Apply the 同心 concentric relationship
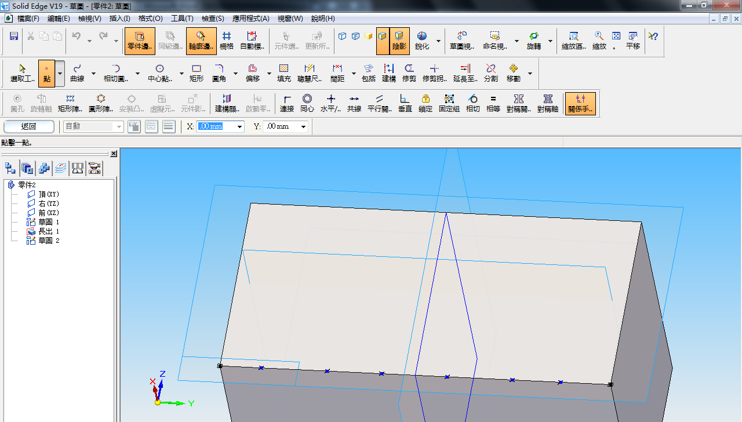This screenshot has width=742, height=422. pyautogui.click(x=307, y=104)
